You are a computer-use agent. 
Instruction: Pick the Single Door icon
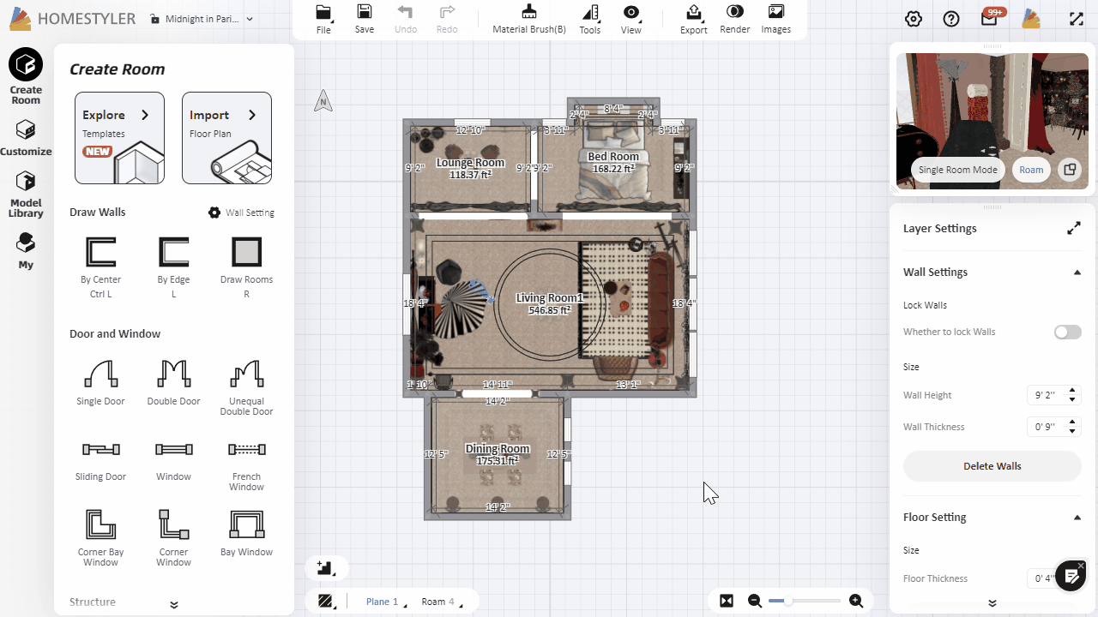coord(100,374)
